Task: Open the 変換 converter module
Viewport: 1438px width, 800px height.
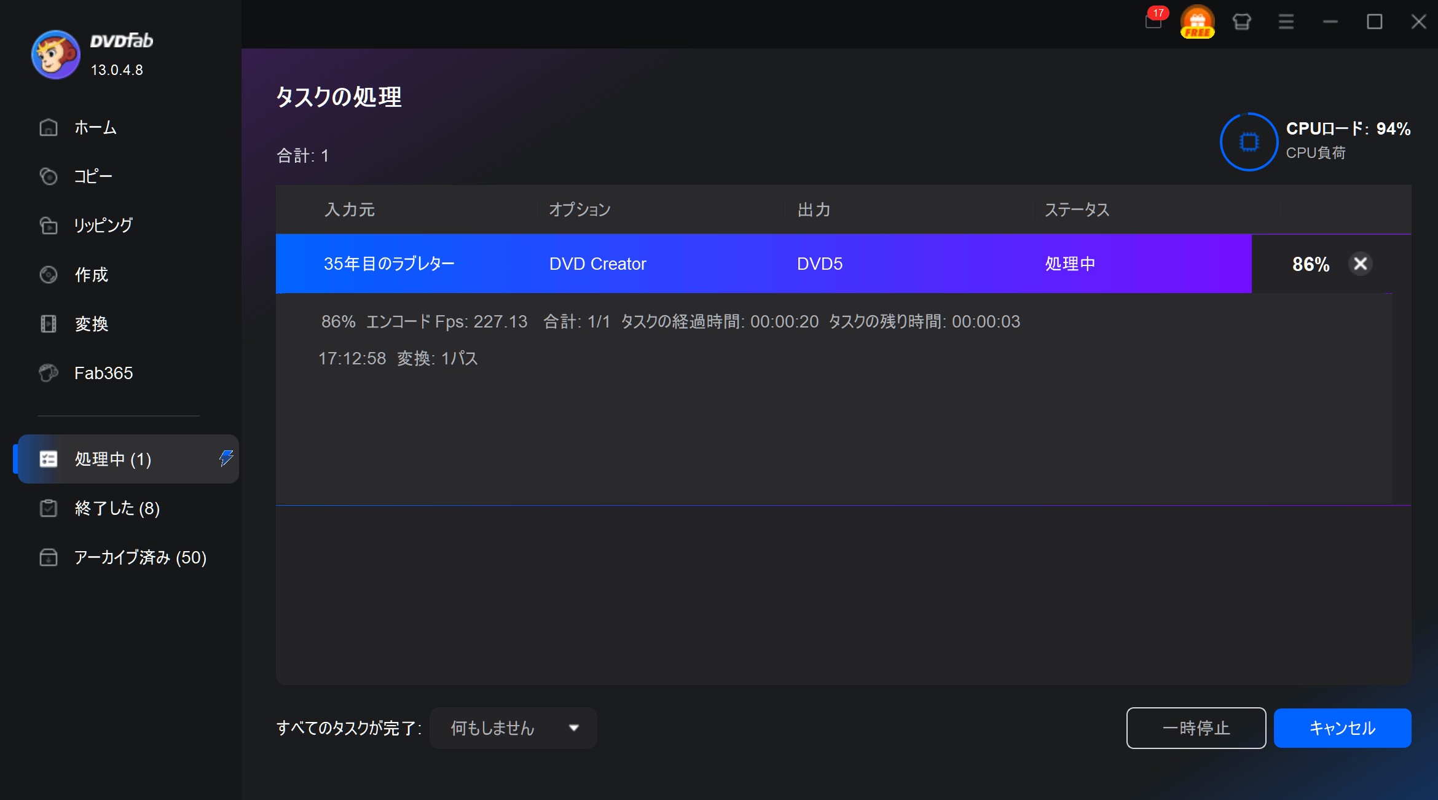Action: (91, 324)
